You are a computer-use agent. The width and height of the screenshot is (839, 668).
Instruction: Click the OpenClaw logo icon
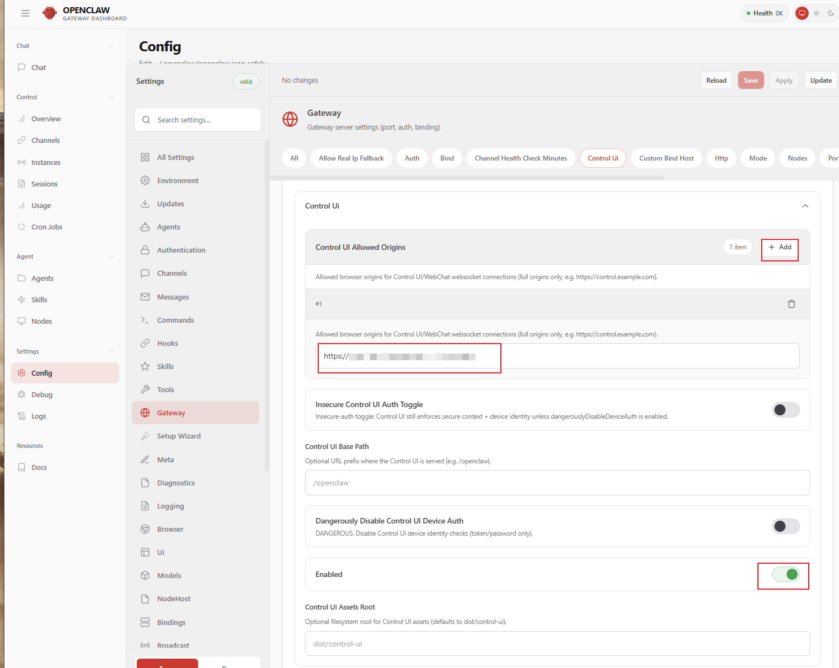pos(50,13)
